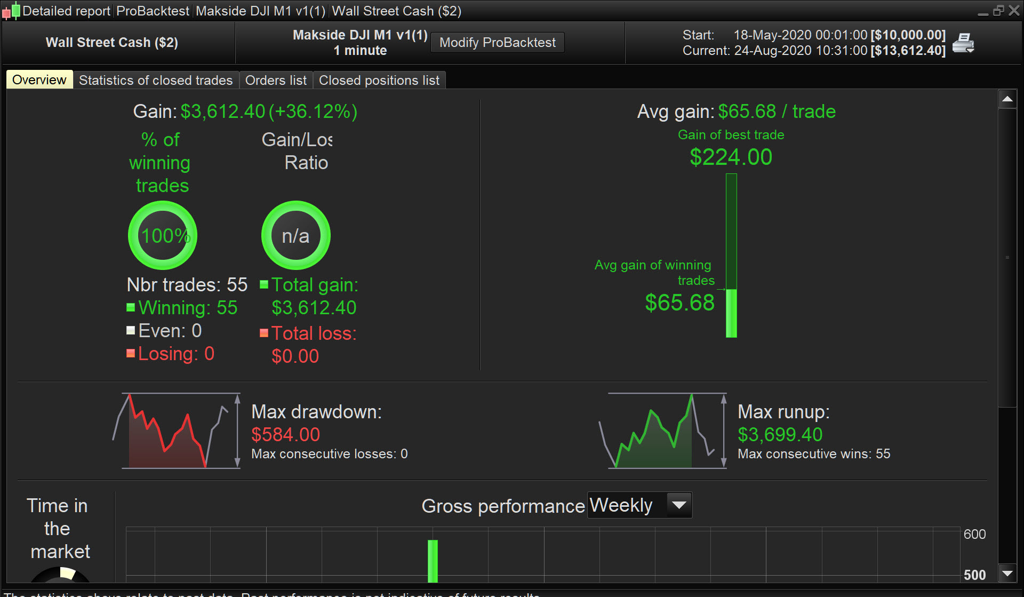Click the 100% winning trades ring gauge
The width and height of the screenshot is (1024, 597).
[x=163, y=235]
